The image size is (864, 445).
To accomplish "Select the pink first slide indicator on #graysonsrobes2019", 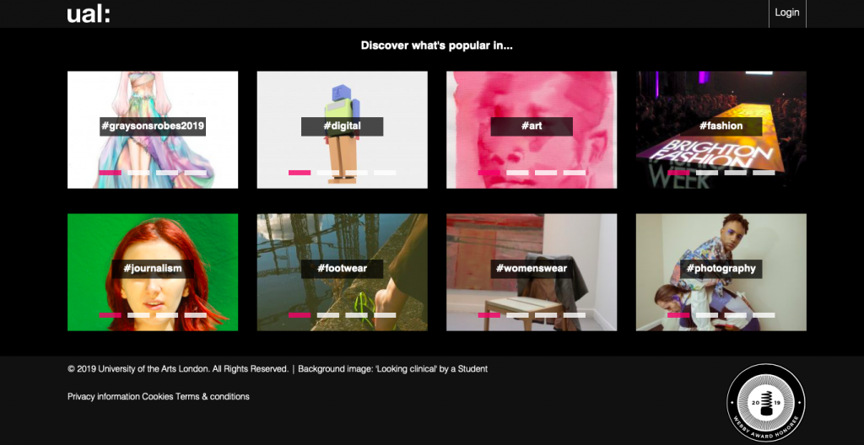I will pos(111,173).
